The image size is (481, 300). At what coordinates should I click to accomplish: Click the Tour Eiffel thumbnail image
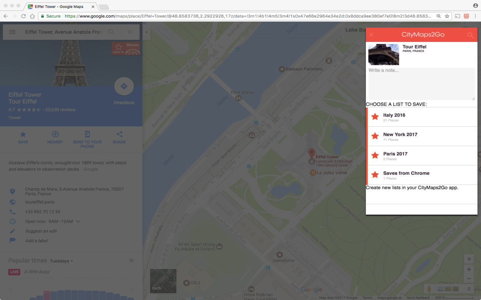(384, 54)
